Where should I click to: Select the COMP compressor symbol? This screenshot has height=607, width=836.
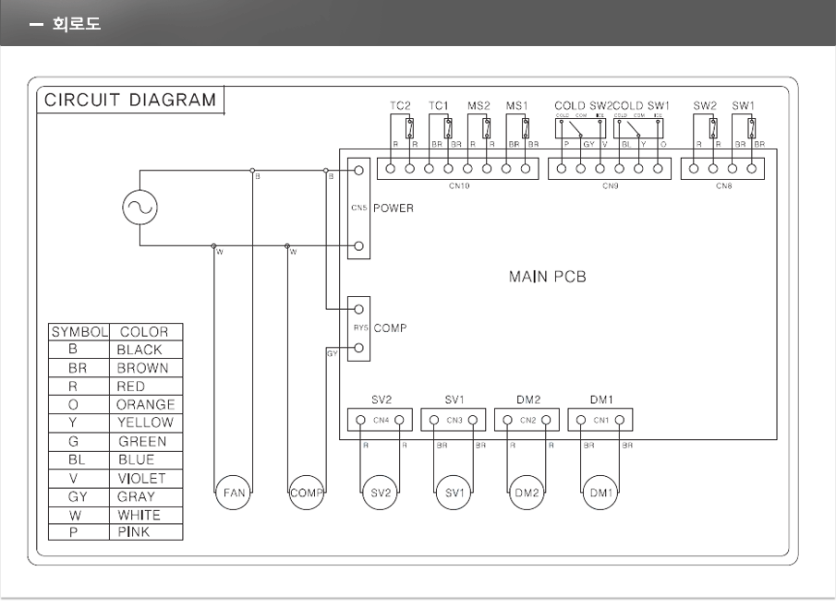[x=306, y=494]
